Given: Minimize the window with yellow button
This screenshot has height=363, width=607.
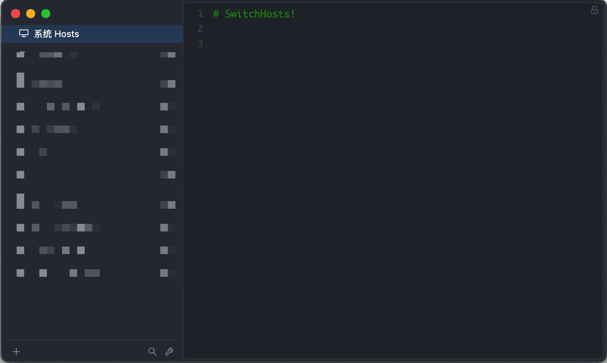Looking at the screenshot, I should tap(31, 14).
